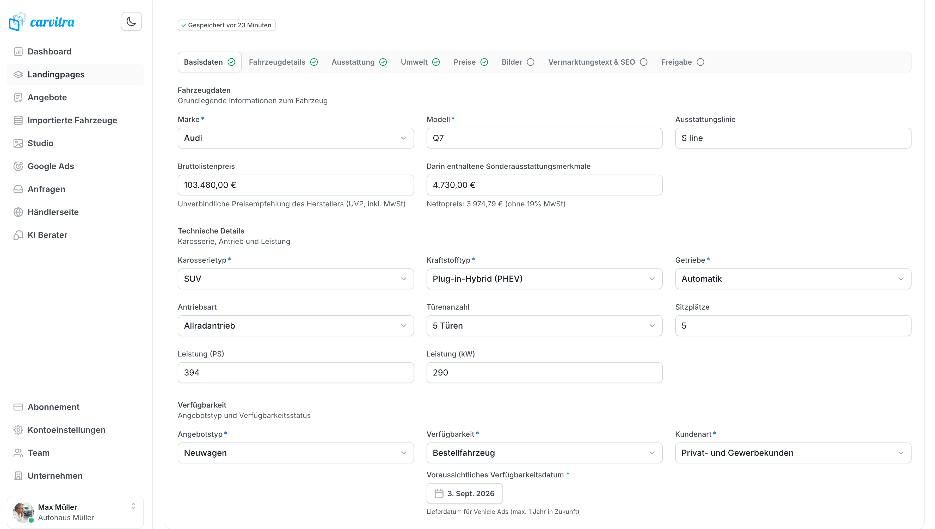Open the Getriebe dropdown showing Automatik
The width and height of the screenshot is (935, 529).
click(793, 279)
